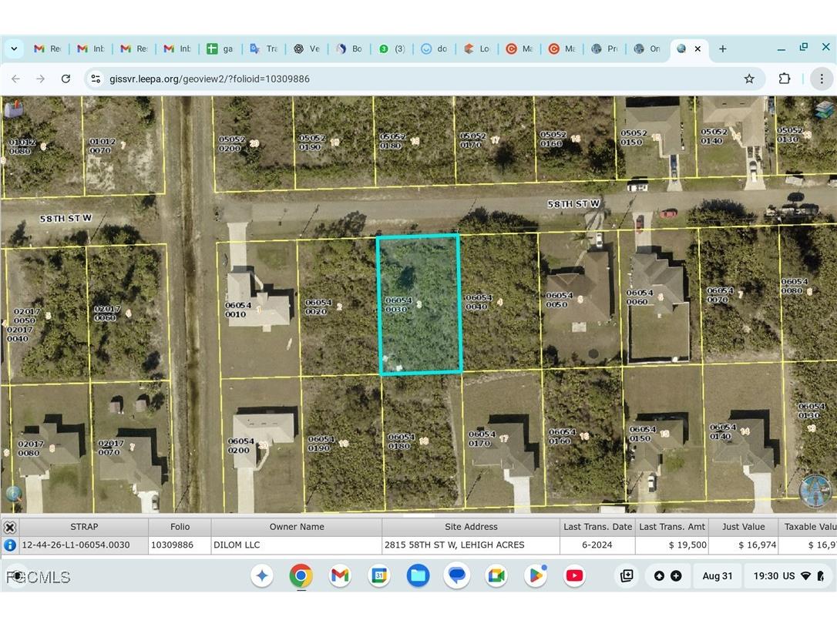
Task: Dismiss the parcel info panel with the X
Action: pos(10,527)
